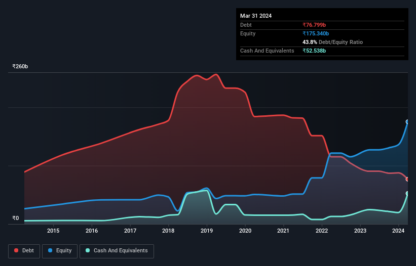The height and width of the screenshot is (266, 416).
Task: Click the 2023 x-axis label
Action: 360,231
